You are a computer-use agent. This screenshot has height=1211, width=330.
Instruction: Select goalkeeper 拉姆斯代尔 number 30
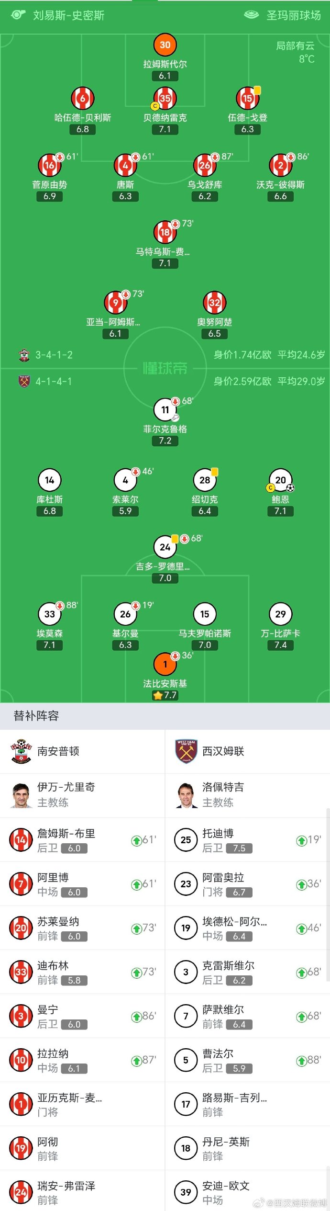[x=165, y=45]
